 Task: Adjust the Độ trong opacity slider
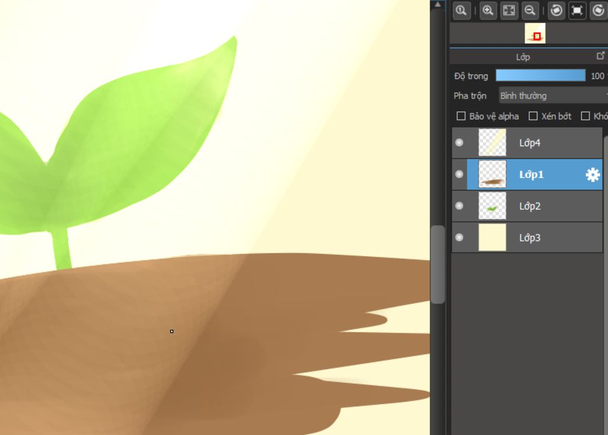540,75
